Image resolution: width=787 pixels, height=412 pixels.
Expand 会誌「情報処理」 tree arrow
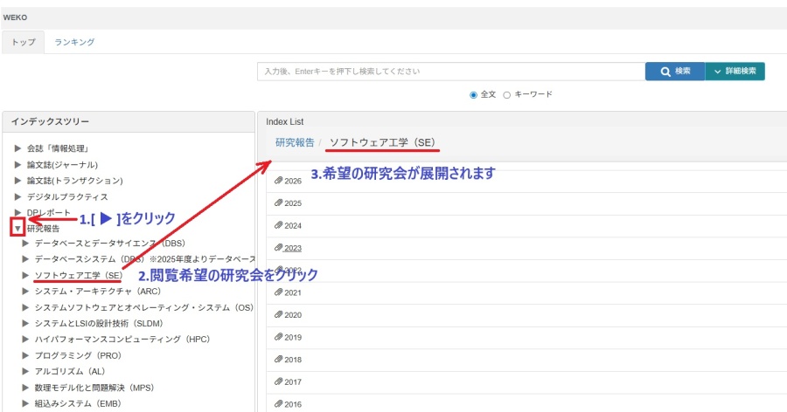coord(17,148)
